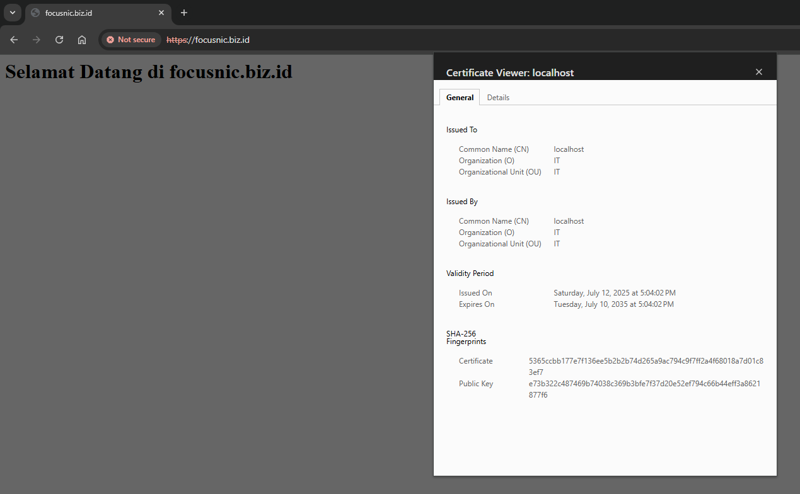The height and width of the screenshot is (494, 800).
Task: Open the tab search dropdown chevron
Action: (x=12, y=13)
